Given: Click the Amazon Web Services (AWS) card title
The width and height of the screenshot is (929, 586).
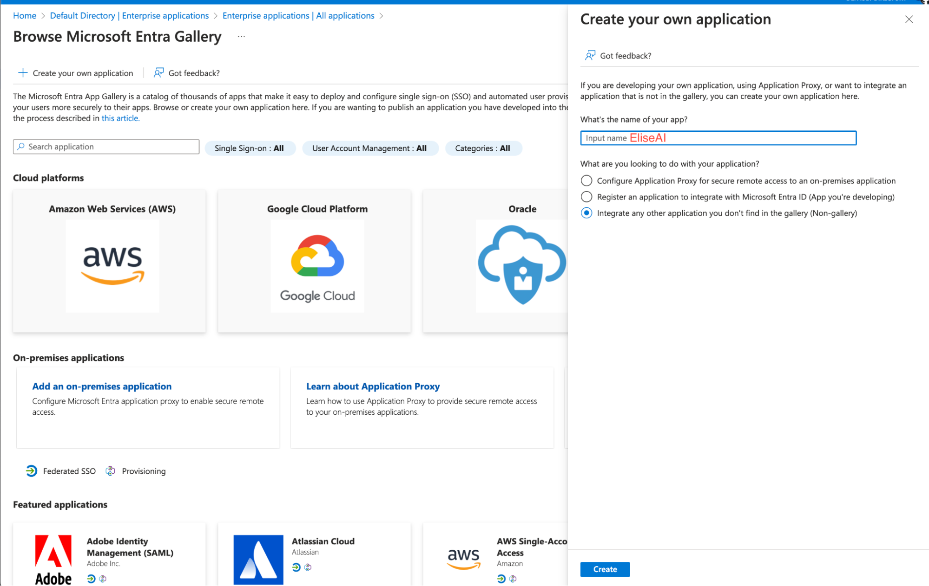Looking at the screenshot, I should point(112,209).
